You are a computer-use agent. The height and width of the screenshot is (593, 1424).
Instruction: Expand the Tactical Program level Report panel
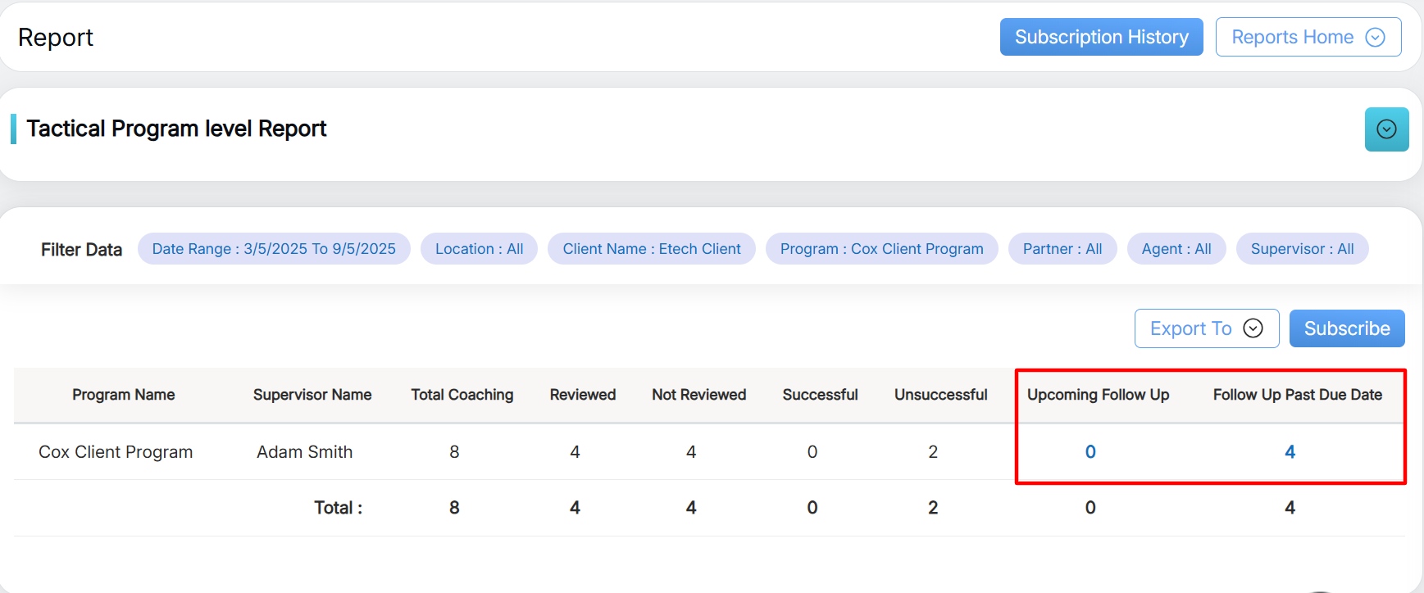coord(1386,129)
